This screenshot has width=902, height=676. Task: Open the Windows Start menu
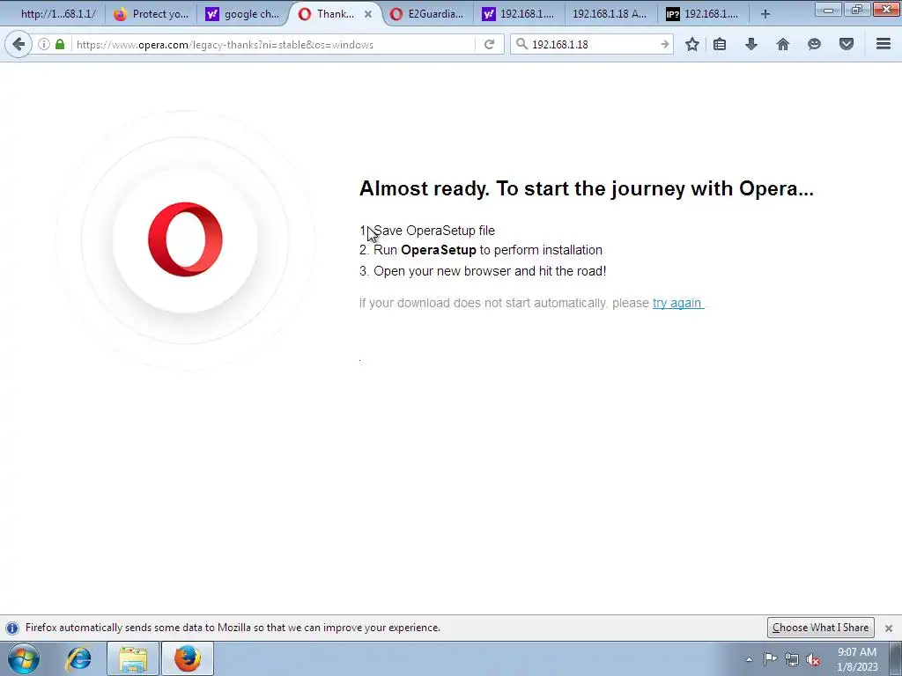click(x=24, y=658)
